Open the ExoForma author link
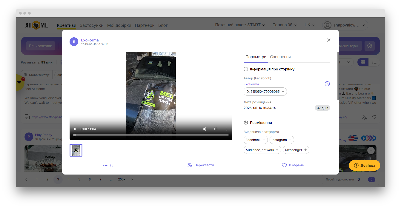Viewport: 401px width, 210px height. [x=251, y=84]
